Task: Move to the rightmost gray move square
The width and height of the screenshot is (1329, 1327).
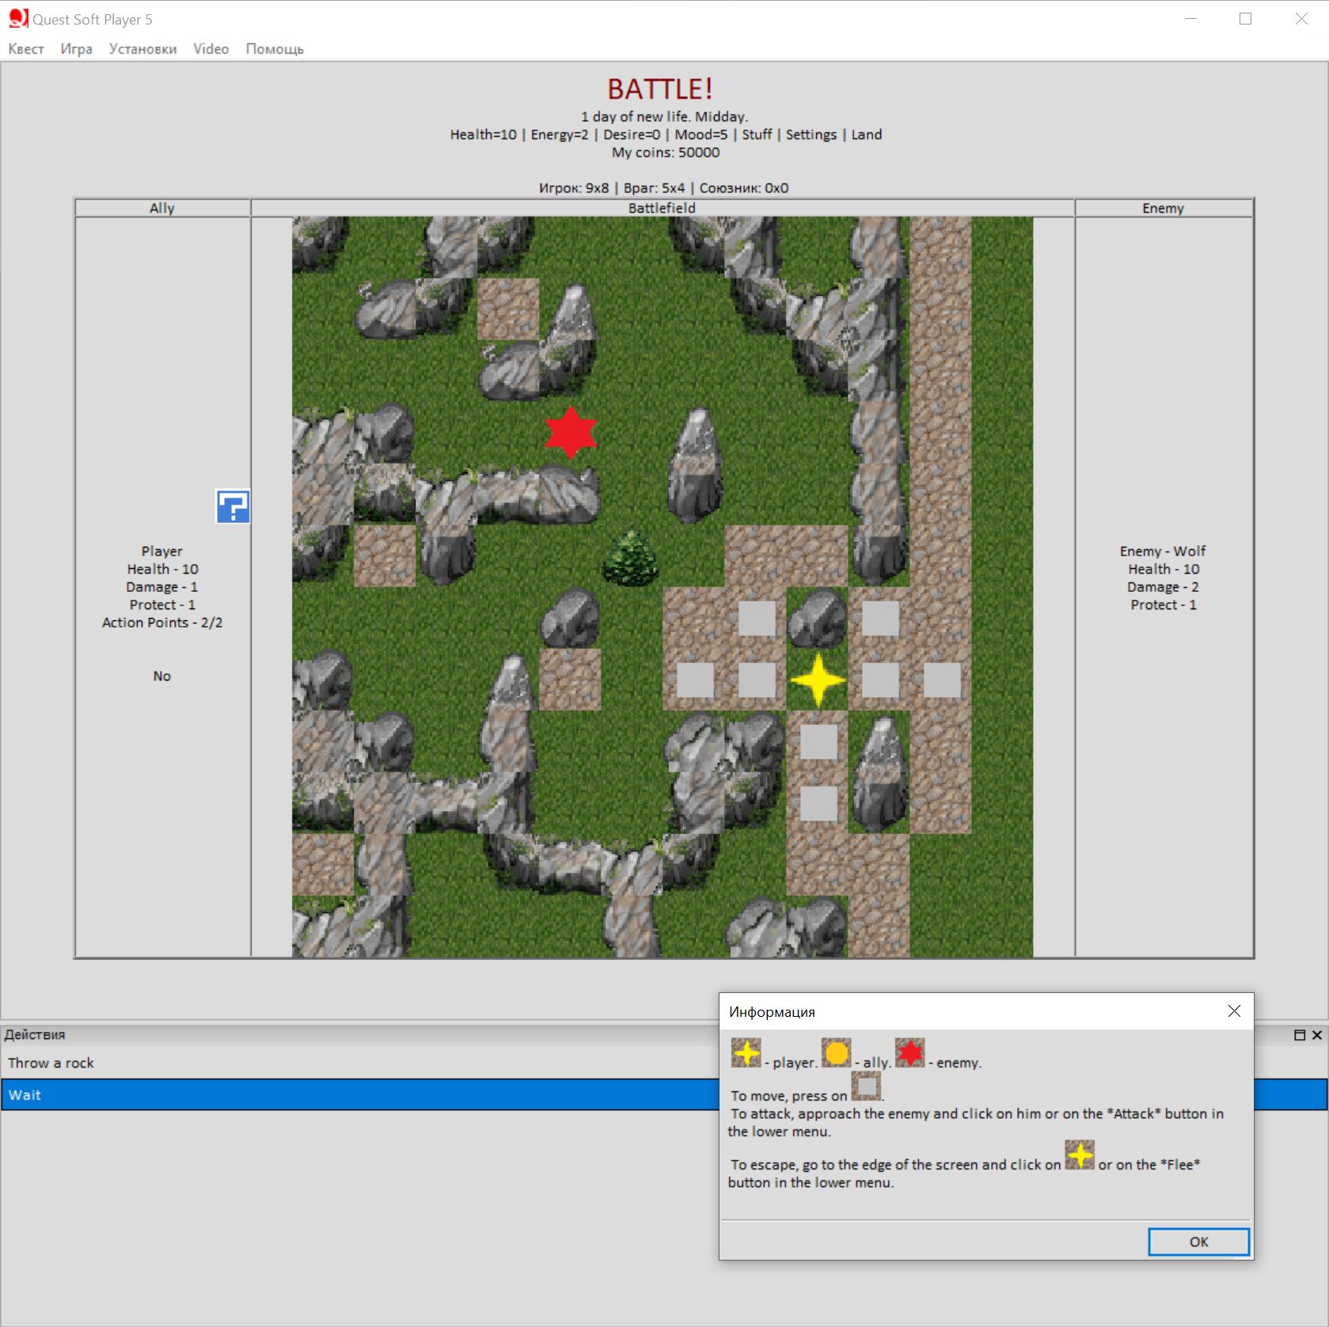Action: (x=941, y=680)
